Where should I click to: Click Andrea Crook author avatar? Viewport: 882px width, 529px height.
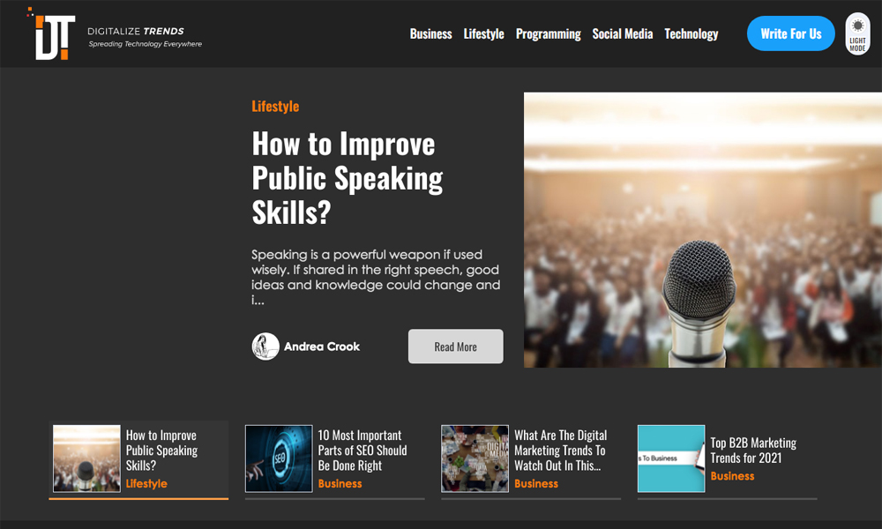[265, 346]
